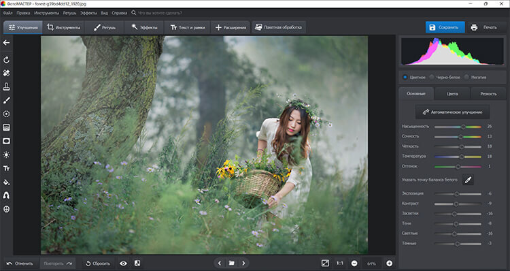
Task: Select the clone stamp tool
Action: coord(6,86)
